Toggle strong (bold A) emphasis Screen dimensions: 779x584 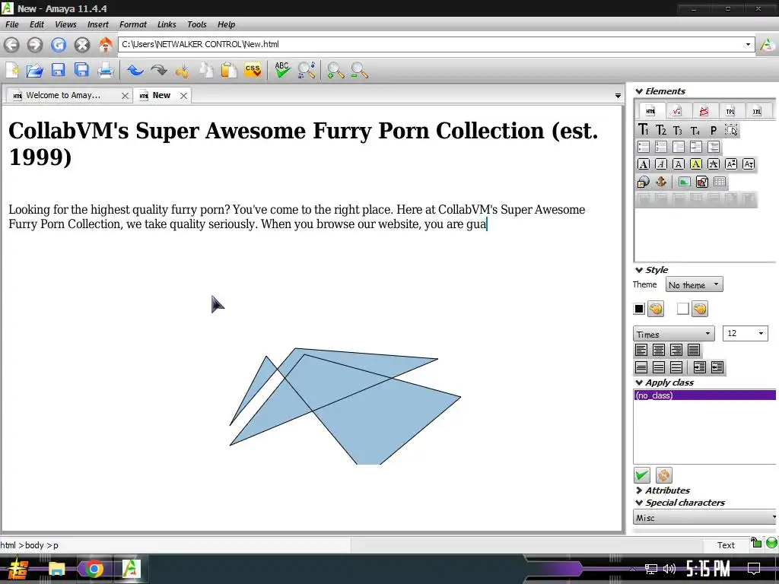pyautogui.click(x=644, y=164)
